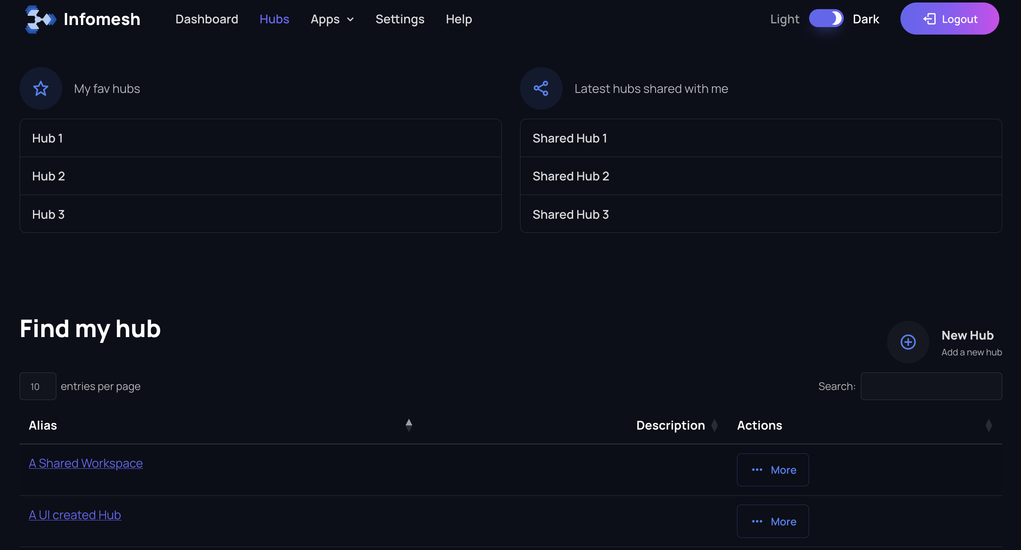Open More actions for A UI created Hub
This screenshot has height=550, width=1021.
point(773,522)
